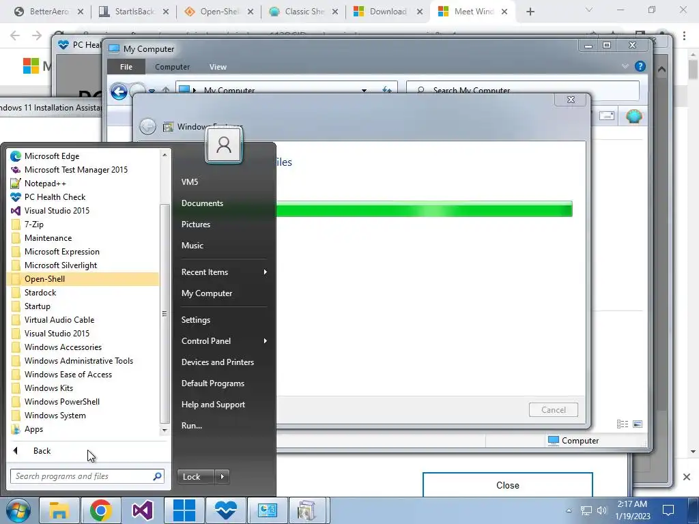Expand the ribbon chevron in My Computer
Image resolution: width=699 pixels, height=524 pixels.
625,66
